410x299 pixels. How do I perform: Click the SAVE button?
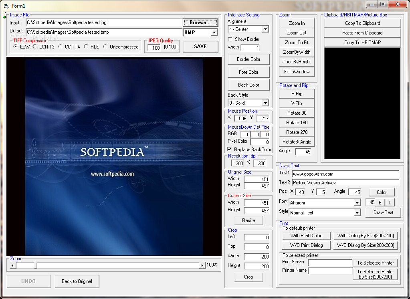point(200,46)
